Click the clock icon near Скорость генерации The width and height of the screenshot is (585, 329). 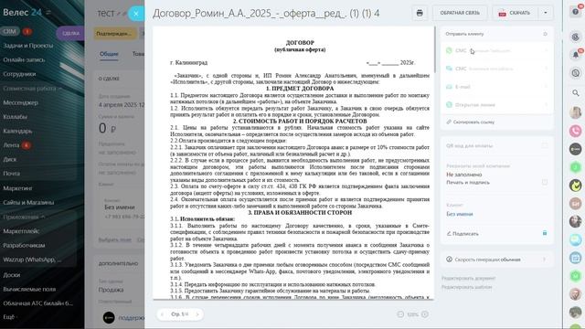pyautogui.click(x=449, y=260)
